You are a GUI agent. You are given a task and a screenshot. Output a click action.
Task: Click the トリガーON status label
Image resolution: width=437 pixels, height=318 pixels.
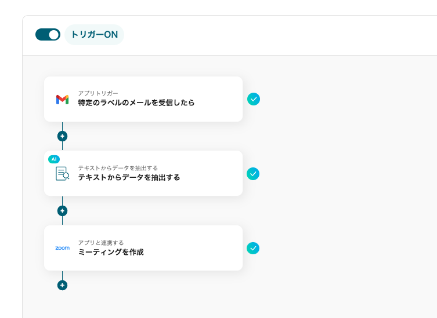94,35
